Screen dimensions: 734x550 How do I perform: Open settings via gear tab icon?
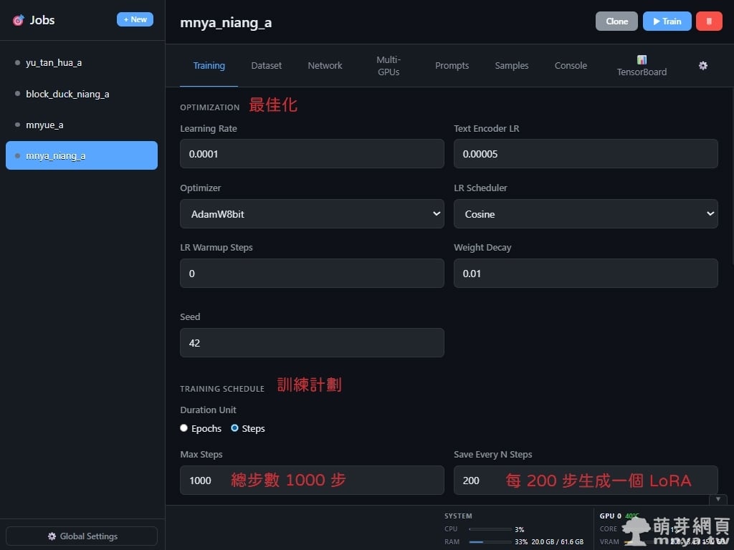pos(702,65)
